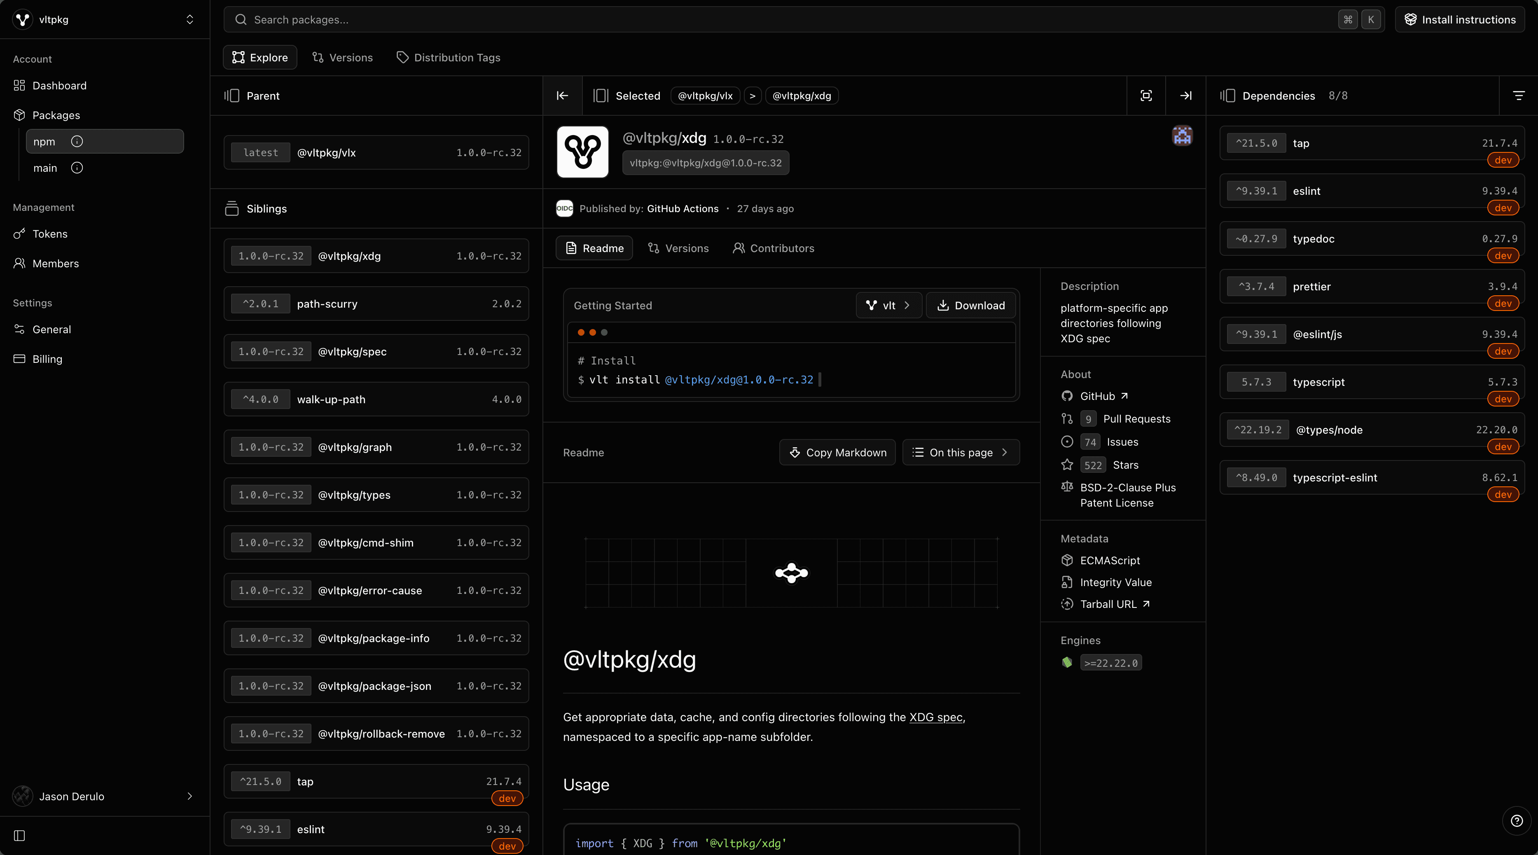
Task: Click the Stars star icon
Action: [x=1067, y=465]
